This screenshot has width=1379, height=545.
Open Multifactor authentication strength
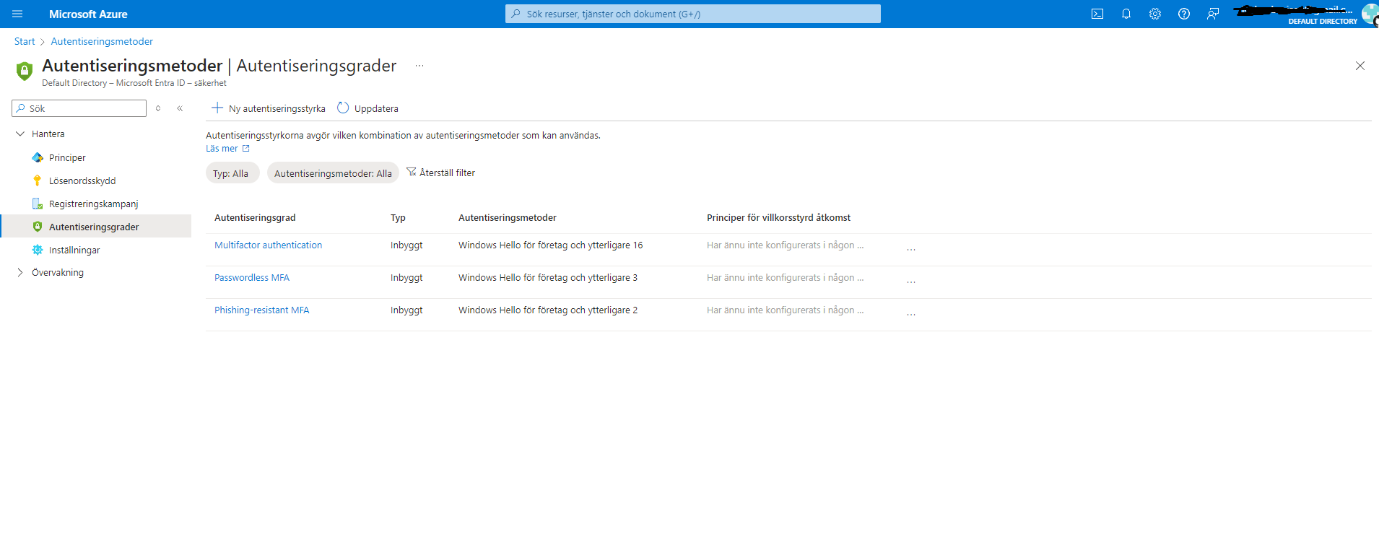click(x=268, y=245)
